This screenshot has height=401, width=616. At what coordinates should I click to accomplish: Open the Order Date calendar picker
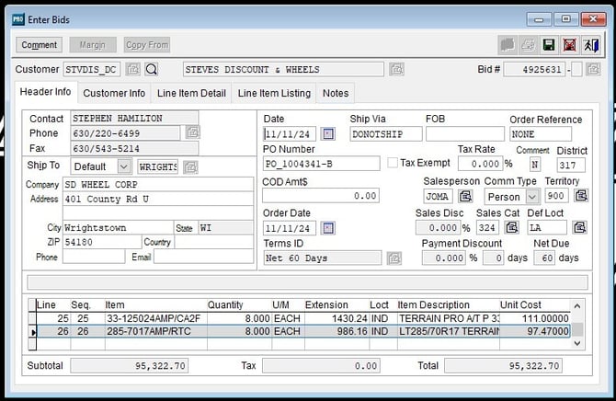(x=328, y=228)
